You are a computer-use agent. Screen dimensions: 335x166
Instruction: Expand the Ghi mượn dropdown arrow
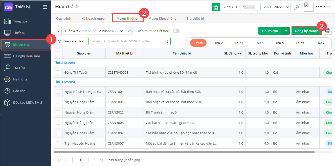pyautogui.click(x=286, y=31)
